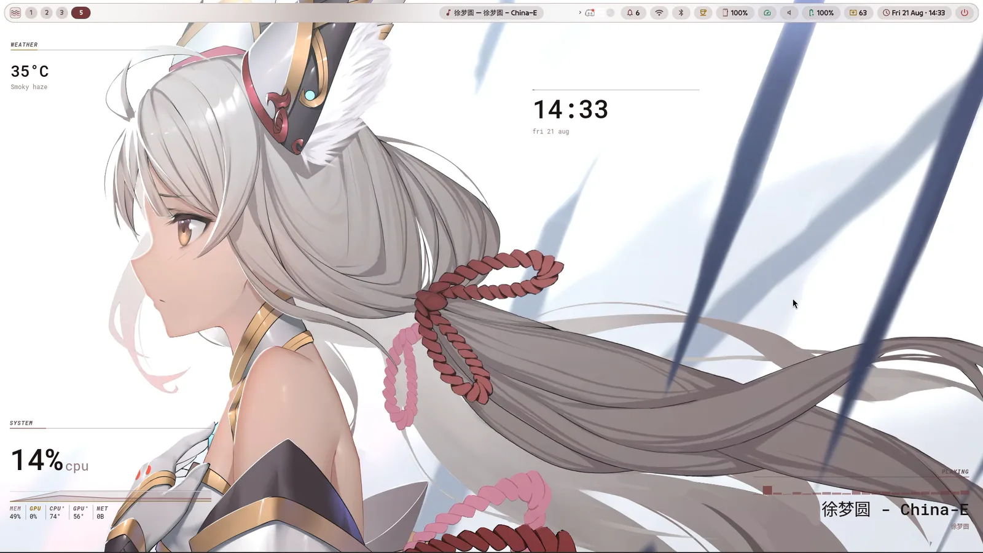Switch to workspace 1
Image resolution: width=983 pixels, height=553 pixels.
tap(31, 12)
